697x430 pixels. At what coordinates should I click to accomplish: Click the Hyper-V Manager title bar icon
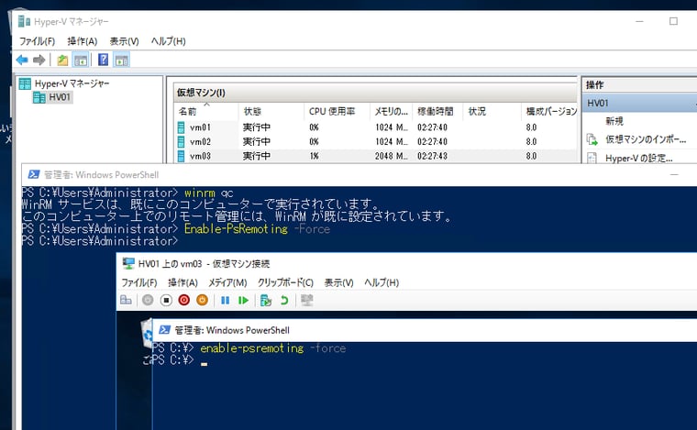(24, 21)
